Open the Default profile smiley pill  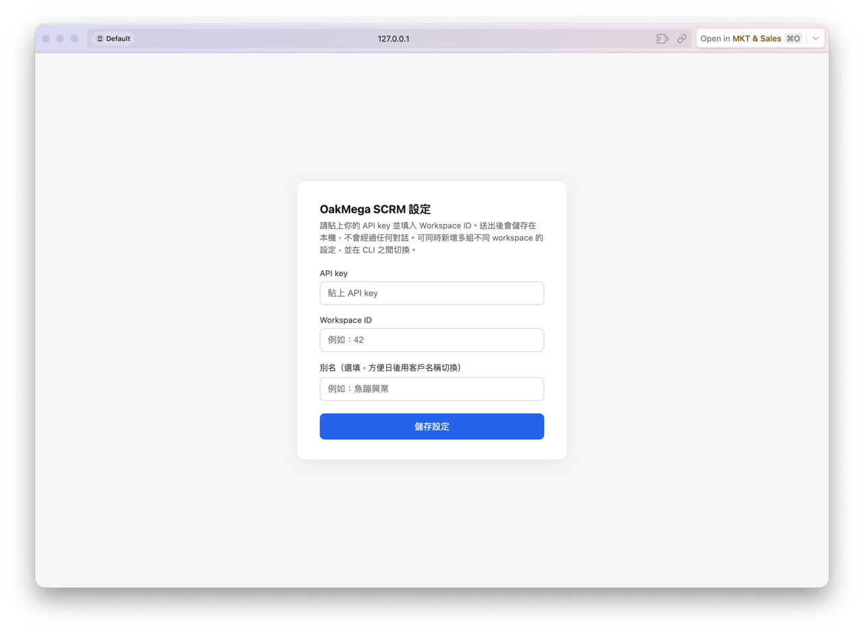pyautogui.click(x=113, y=38)
